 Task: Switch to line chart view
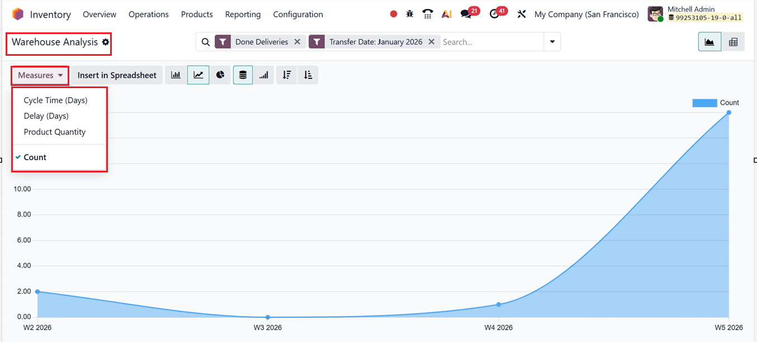pos(198,75)
